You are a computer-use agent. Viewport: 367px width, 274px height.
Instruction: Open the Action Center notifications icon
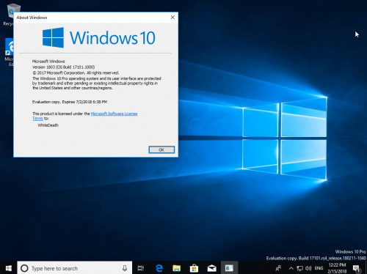(357, 269)
